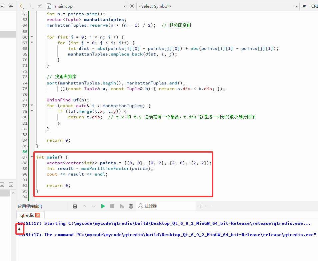This screenshot has height=261, width=318.
Task: Click the int dist declaration on line 68
Action: click(78, 49)
